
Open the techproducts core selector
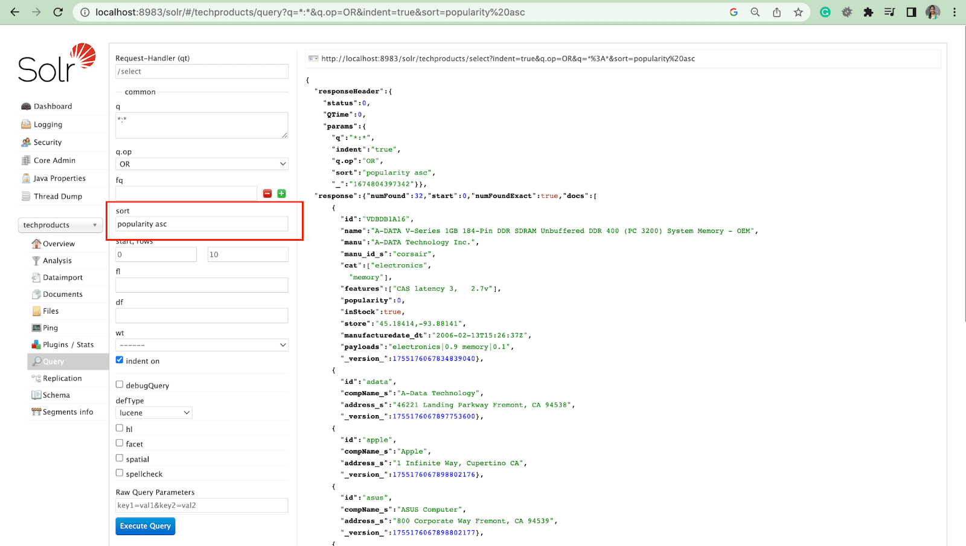[60, 225]
